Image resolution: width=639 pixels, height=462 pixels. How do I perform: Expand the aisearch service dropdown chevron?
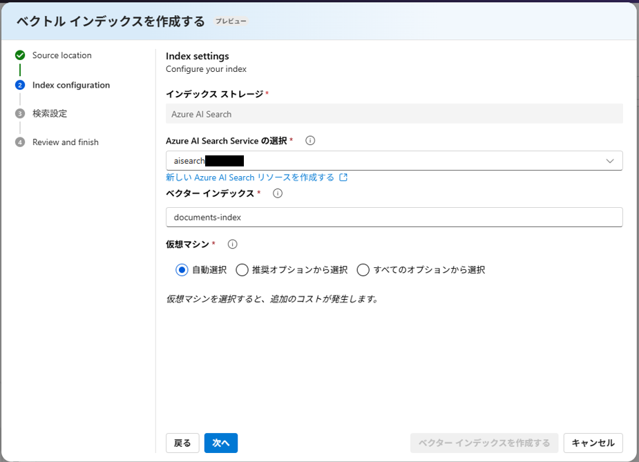coord(610,161)
